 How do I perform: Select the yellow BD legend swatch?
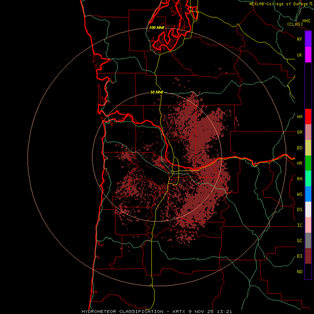[308, 148]
